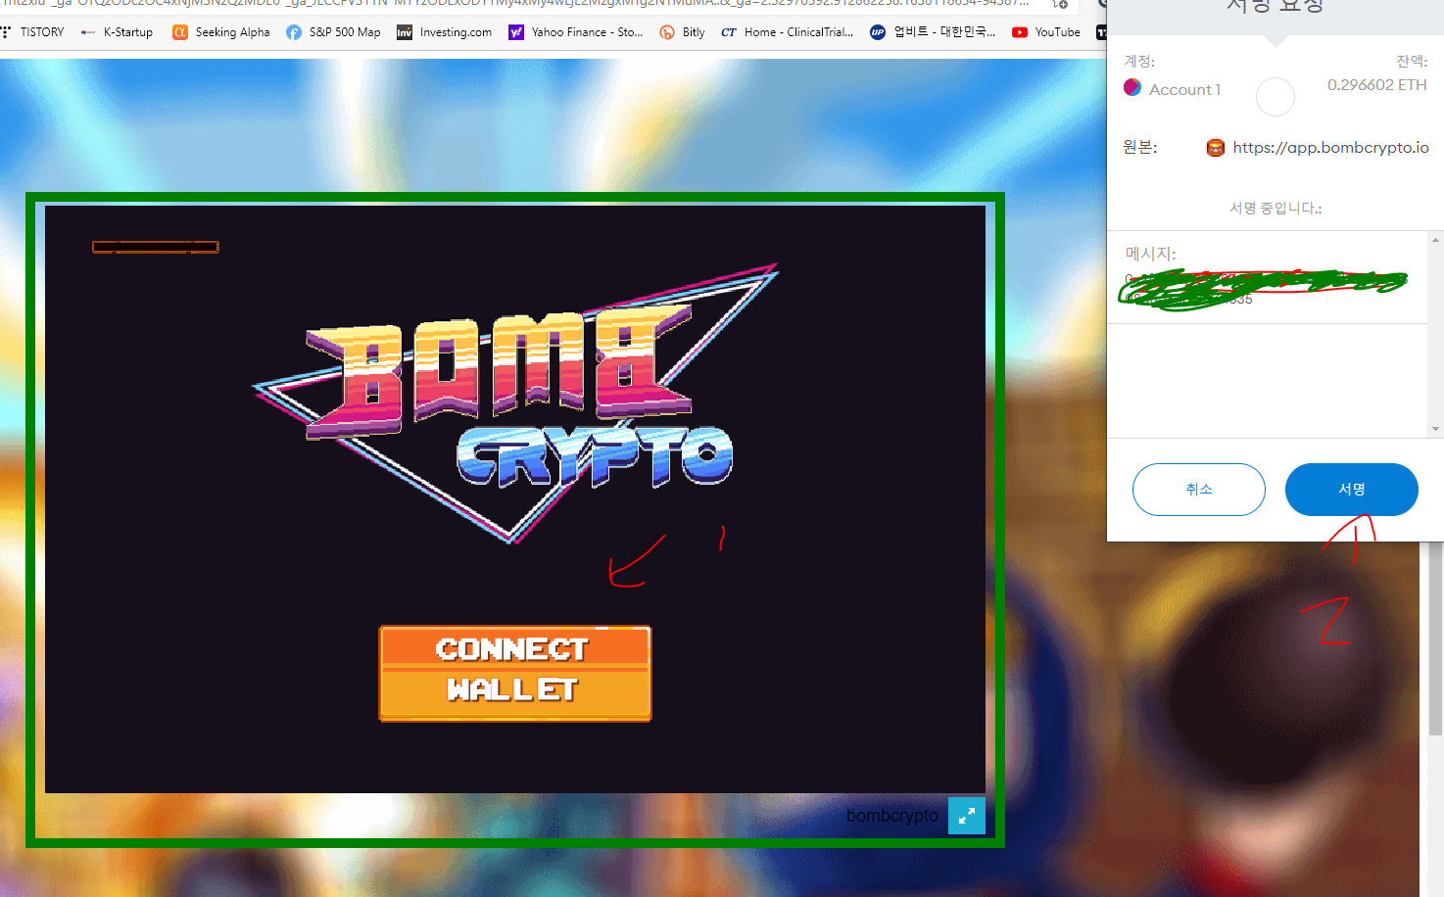Toggle fullscreen for the Bombcrypto game

[967, 816]
